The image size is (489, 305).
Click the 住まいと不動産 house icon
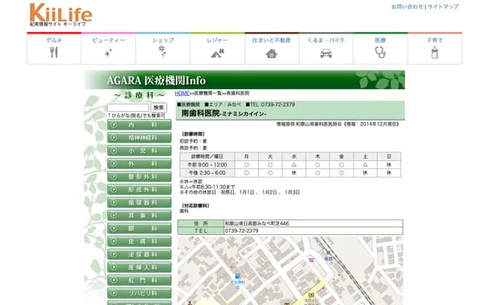(x=271, y=53)
